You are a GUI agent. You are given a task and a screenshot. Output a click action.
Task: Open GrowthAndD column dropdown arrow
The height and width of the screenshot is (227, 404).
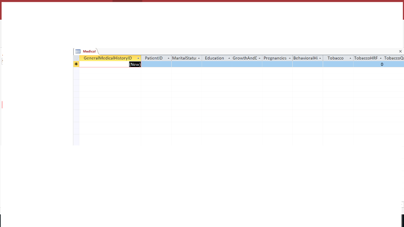pyautogui.click(x=260, y=58)
